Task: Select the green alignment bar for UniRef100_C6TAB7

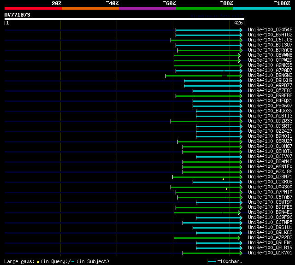Action: coord(209,197)
